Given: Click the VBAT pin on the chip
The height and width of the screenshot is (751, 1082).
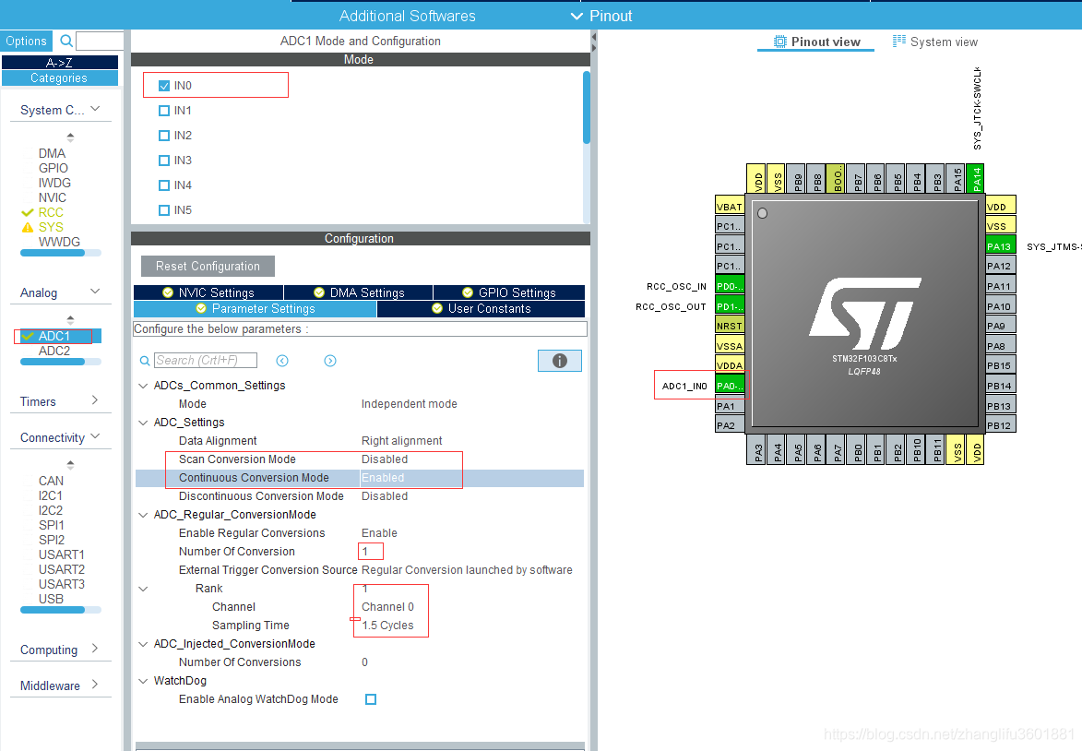Looking at the screenshot, I should tap(730, 206).
